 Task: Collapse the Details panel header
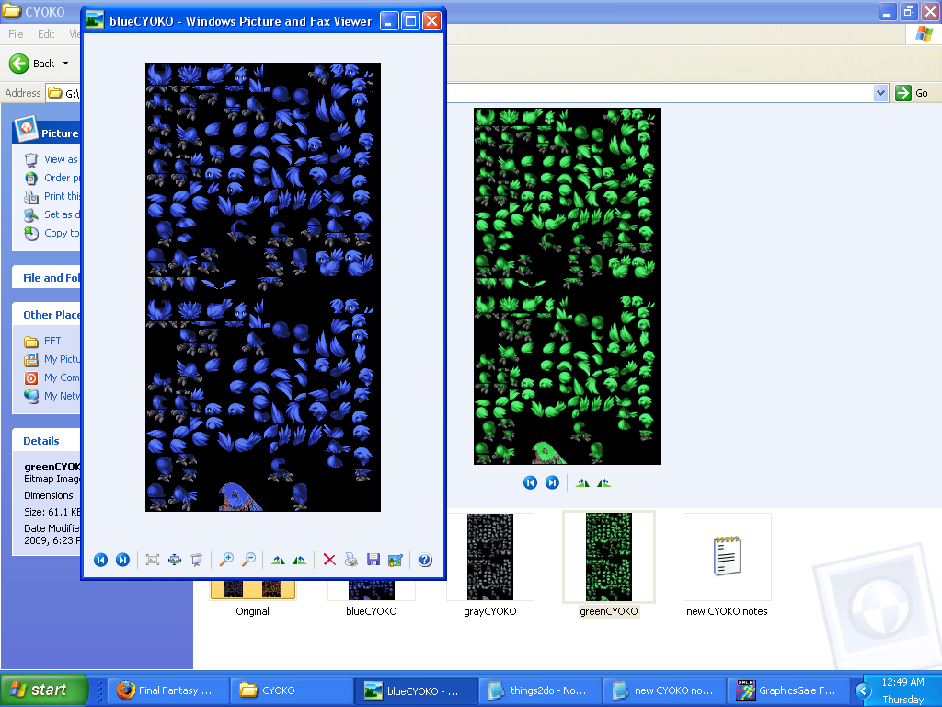pos(47,441)
